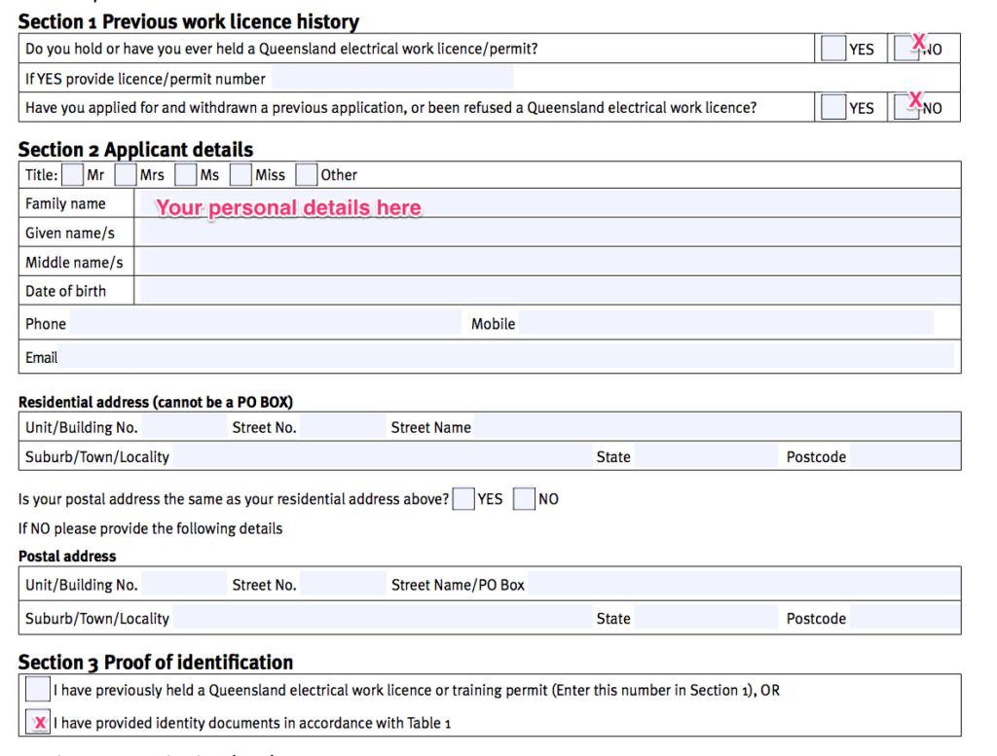
Task: Select the Ms title checkbox
Action: [x=184, y=174]
